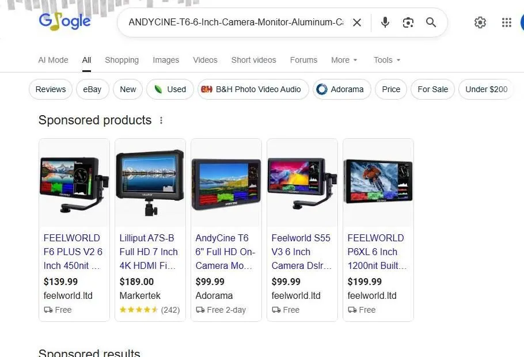
Task: Open Google Lens image search
Action: 408,22
